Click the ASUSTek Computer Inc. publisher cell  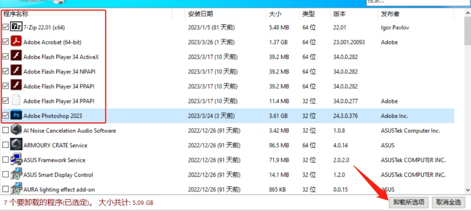pyautogui.click(x=411, y=131)
